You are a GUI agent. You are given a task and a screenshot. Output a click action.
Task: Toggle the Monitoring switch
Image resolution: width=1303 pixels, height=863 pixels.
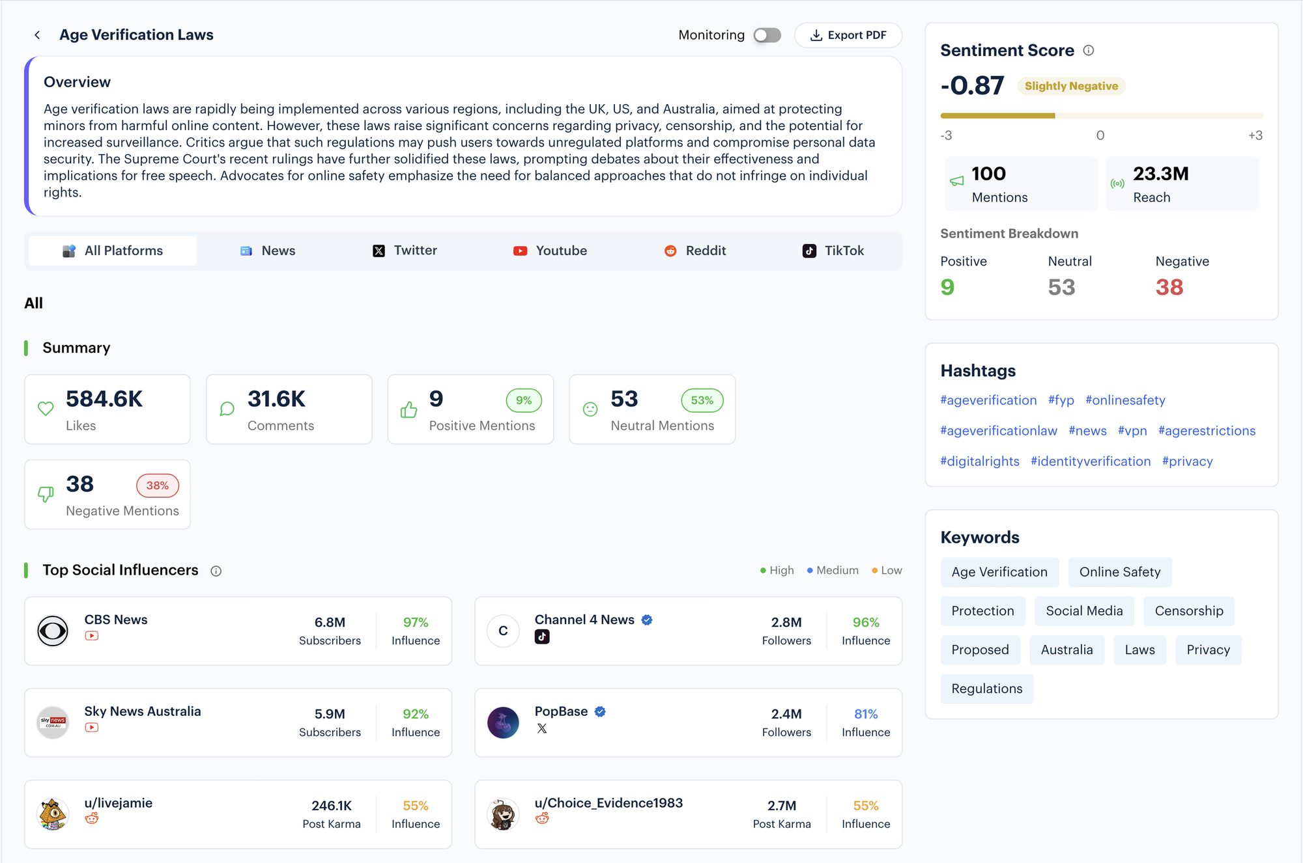(x=767, y=35)
